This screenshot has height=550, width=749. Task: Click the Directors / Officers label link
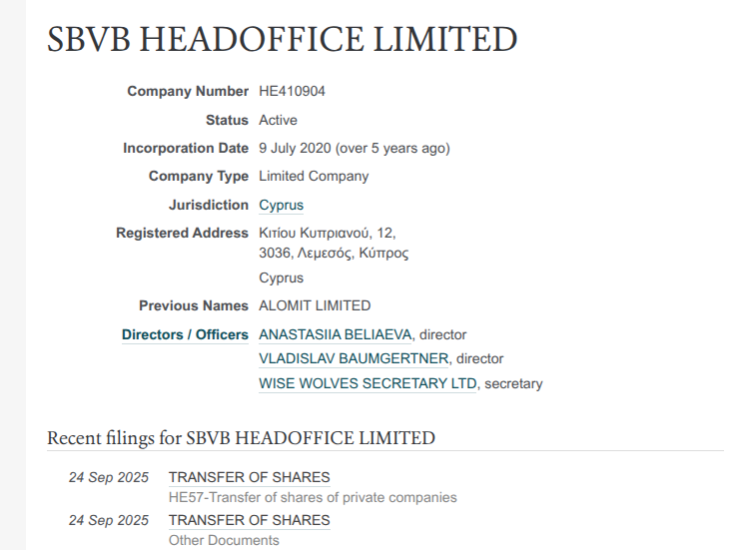pos(185,335)
